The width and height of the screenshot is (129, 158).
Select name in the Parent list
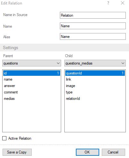coord(32,79)
